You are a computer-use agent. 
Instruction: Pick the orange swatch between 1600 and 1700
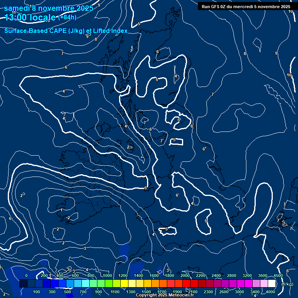[x=155, y=283]
